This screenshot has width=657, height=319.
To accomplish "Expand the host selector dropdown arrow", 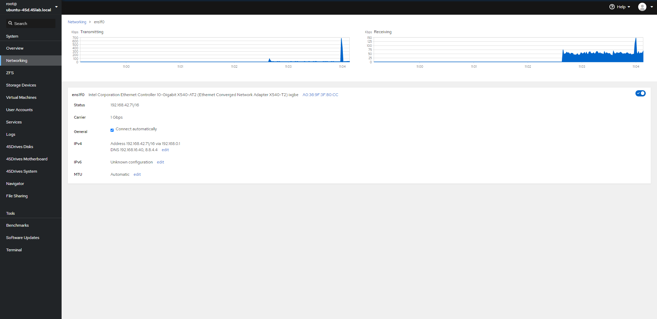I will click(x=56, y=7).
